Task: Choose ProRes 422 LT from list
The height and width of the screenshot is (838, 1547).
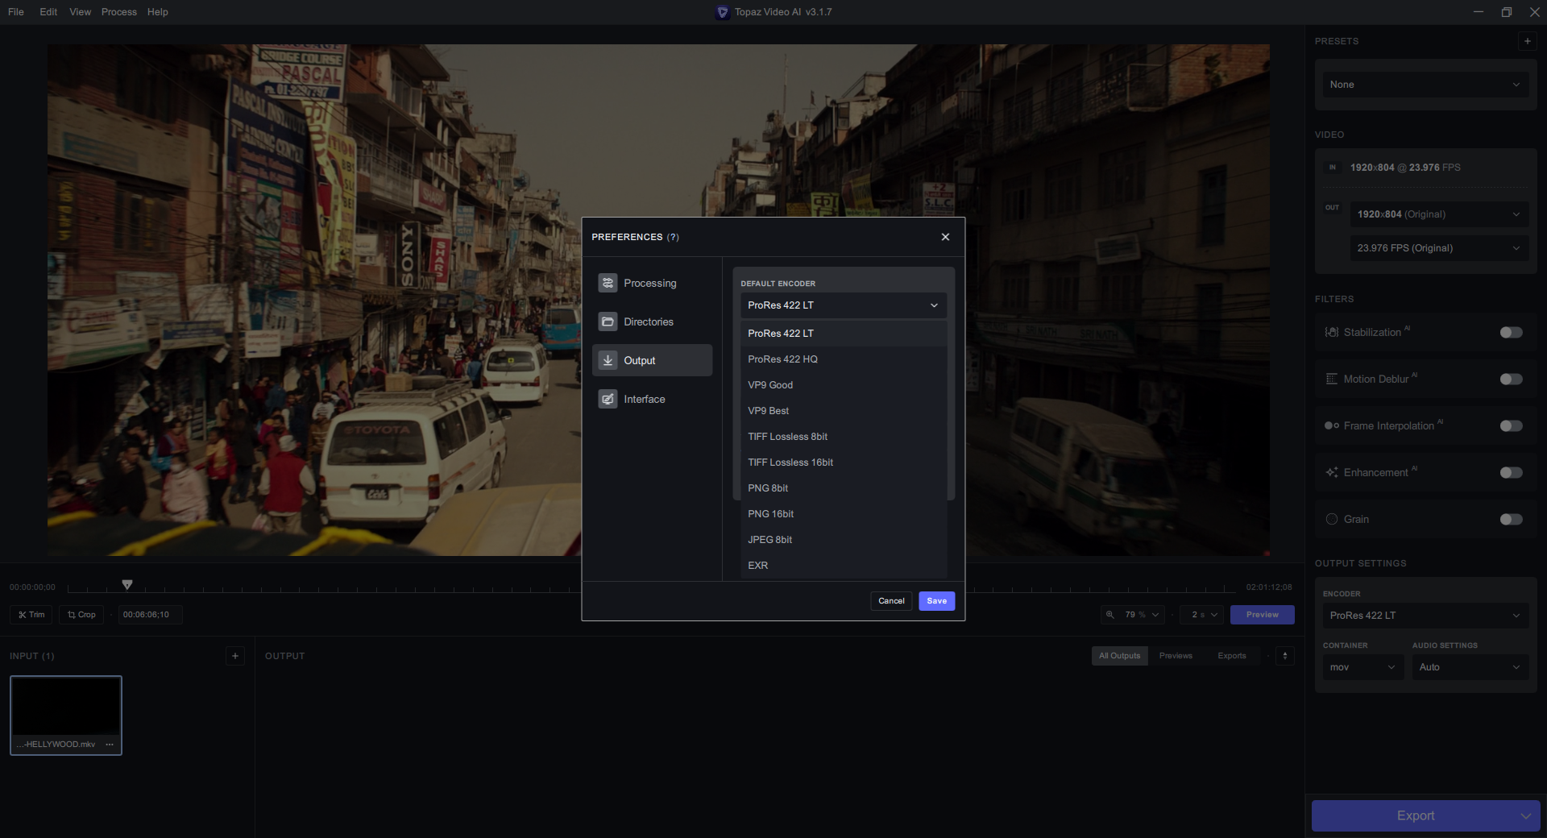Action: coord(843,334)
